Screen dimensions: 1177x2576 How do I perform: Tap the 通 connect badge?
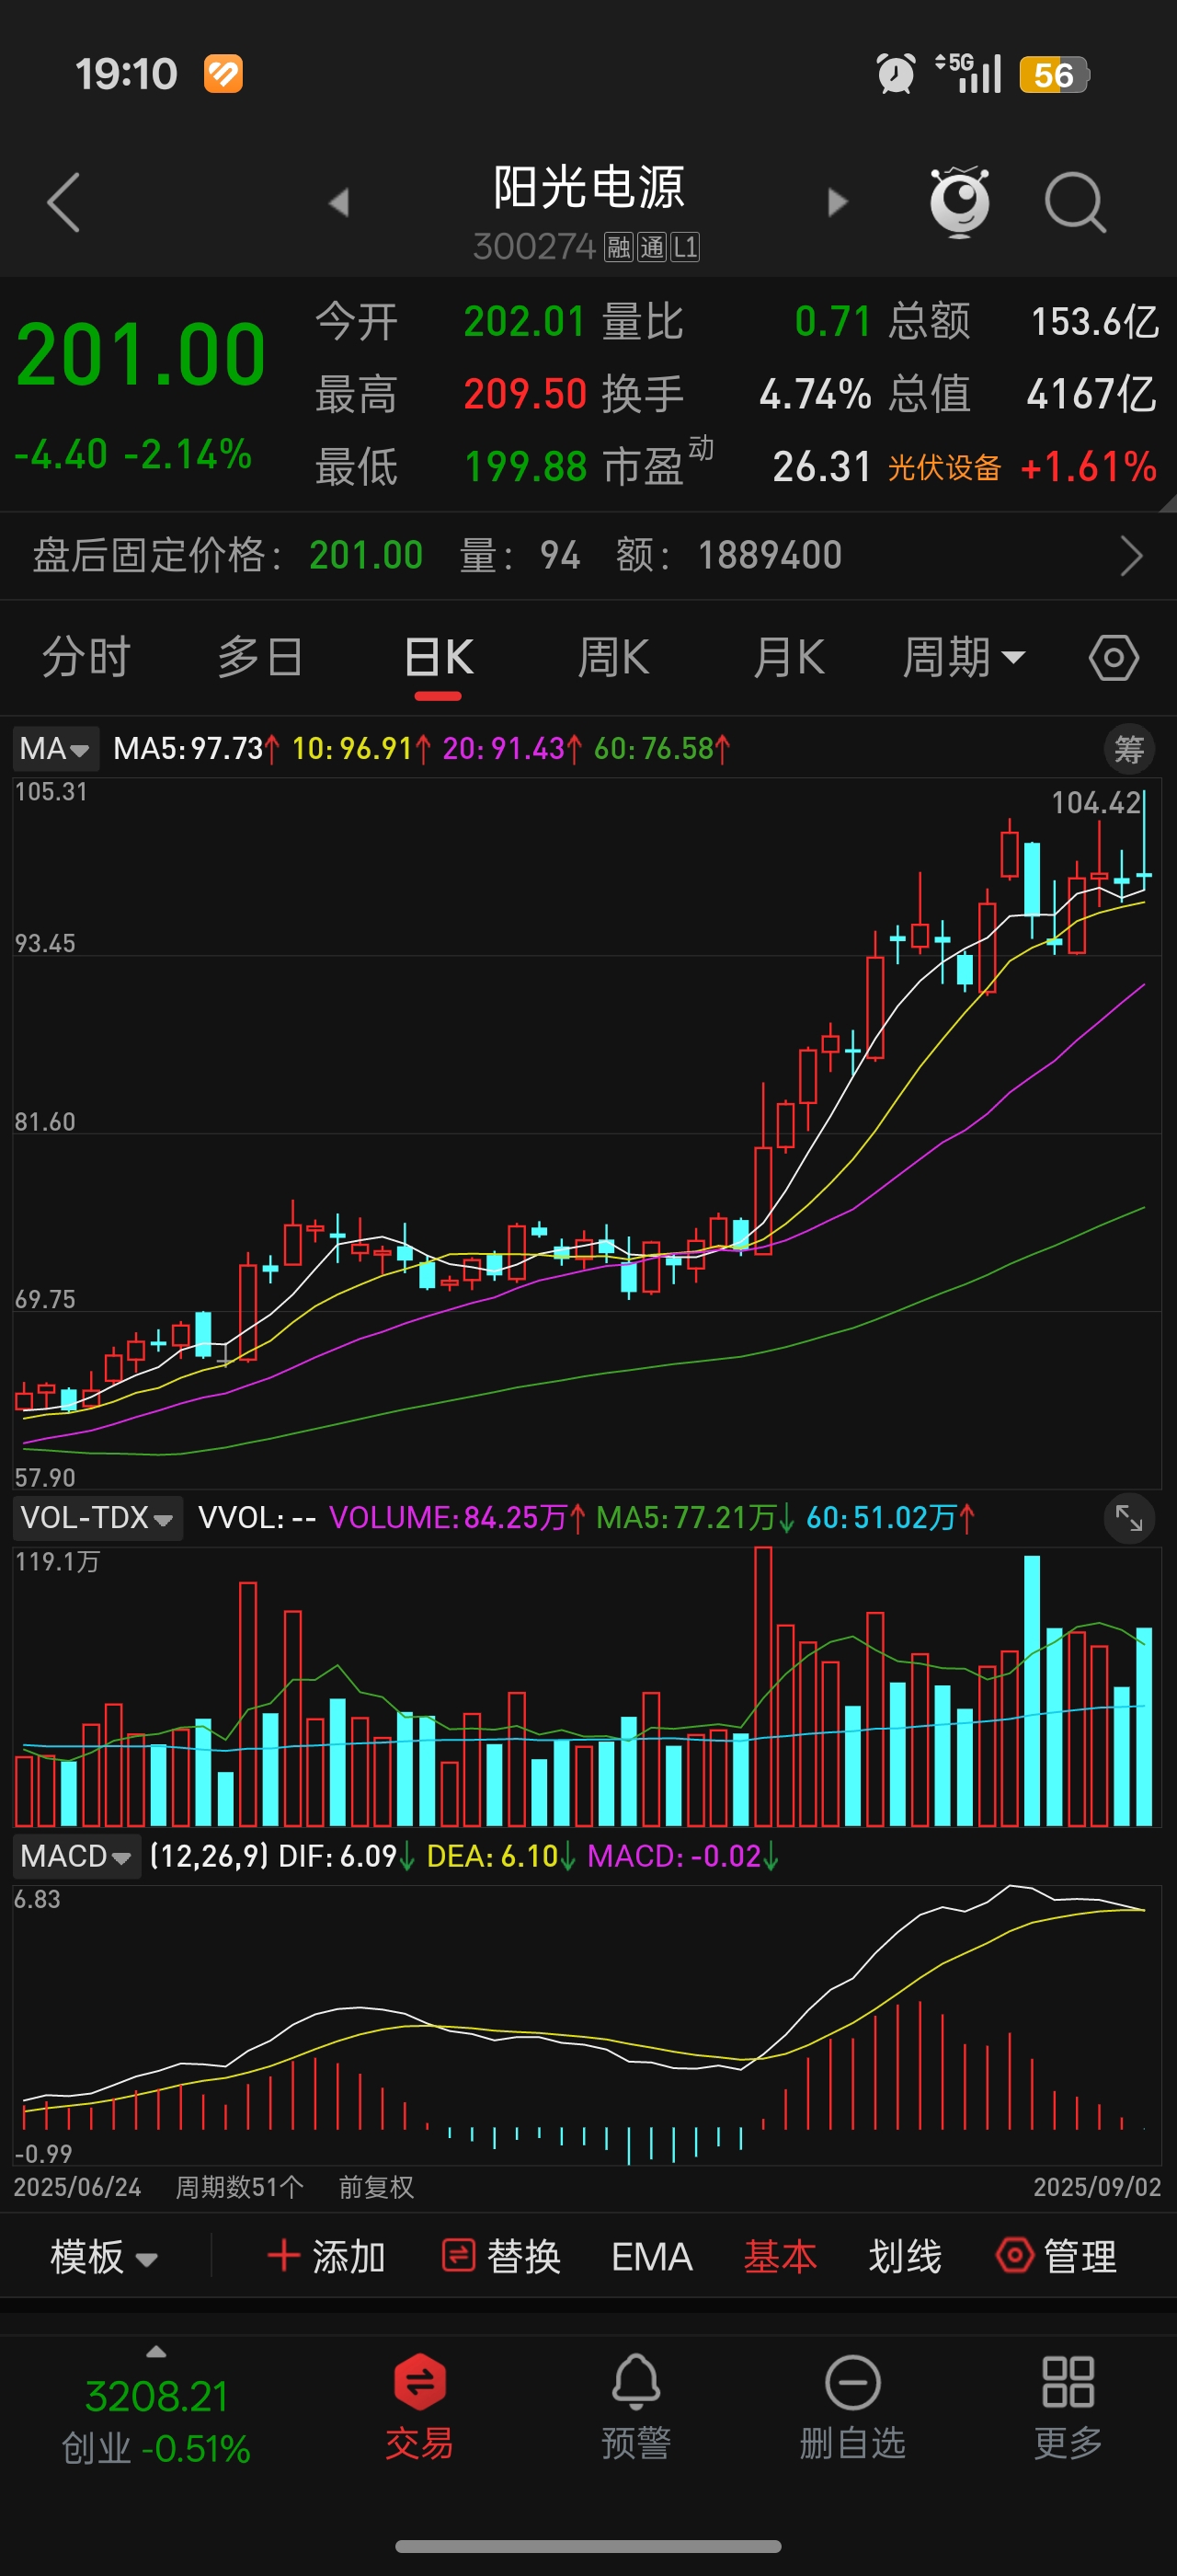point(653,247)
